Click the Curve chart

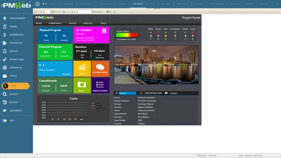(x=73, y=109)
